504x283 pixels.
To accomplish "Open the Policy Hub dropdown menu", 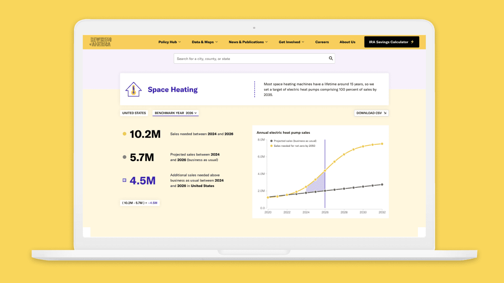I will [x=169, y=42].
